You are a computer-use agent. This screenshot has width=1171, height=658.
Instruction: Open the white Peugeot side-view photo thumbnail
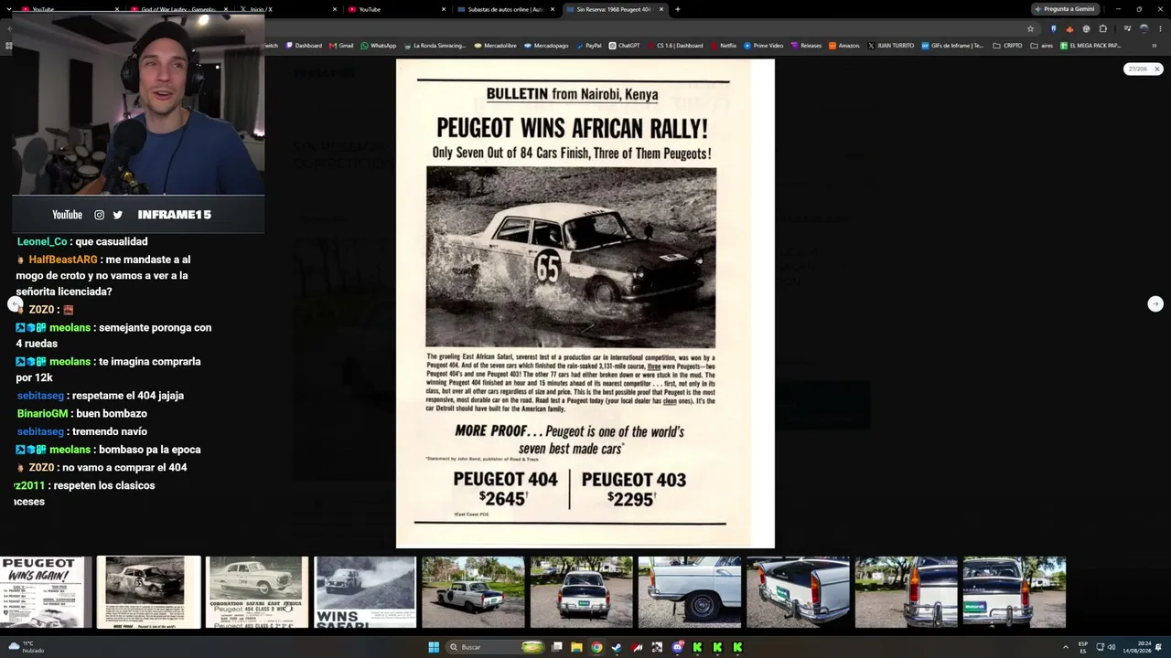[473, 592]
